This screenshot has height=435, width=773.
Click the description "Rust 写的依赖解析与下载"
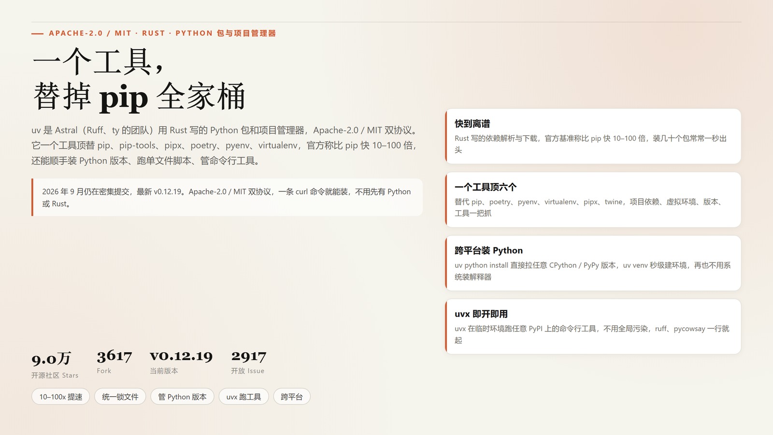click(x=590, y=144)
